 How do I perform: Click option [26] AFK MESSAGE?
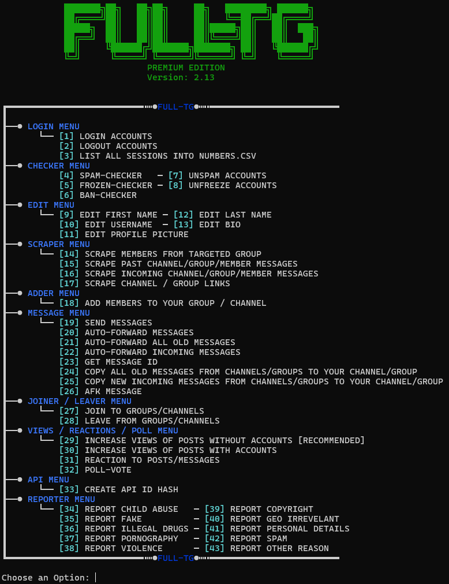[100, 391]
